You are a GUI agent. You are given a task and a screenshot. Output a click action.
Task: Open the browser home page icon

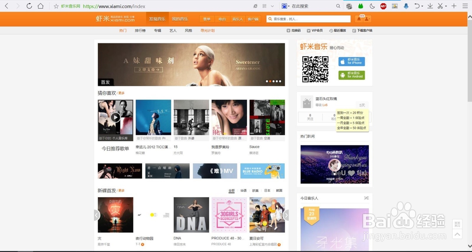(41, 6)
